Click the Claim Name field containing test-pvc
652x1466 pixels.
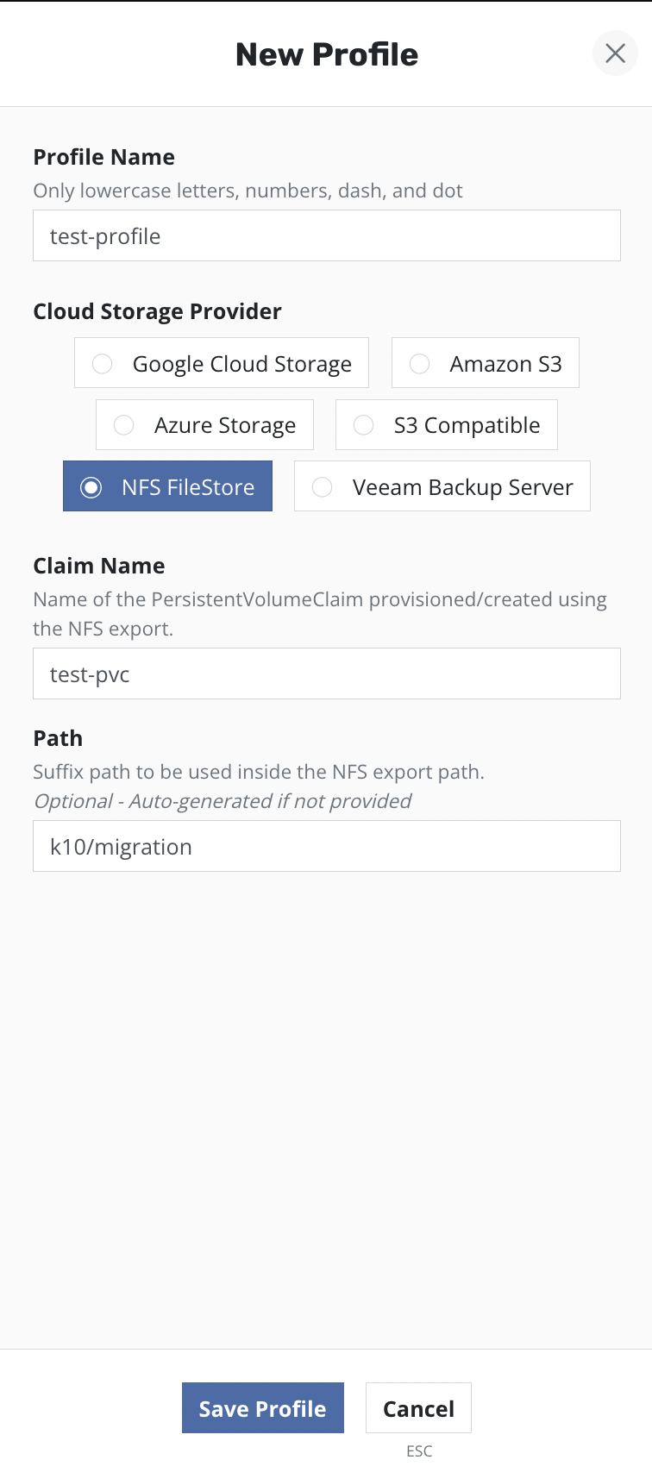coord(326,673)
